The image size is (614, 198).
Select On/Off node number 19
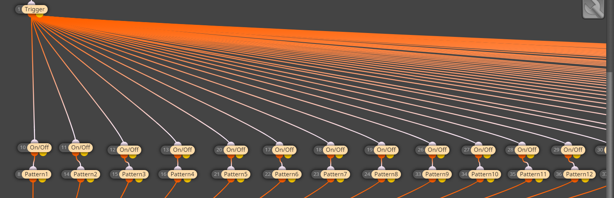[x=386, y=150]
